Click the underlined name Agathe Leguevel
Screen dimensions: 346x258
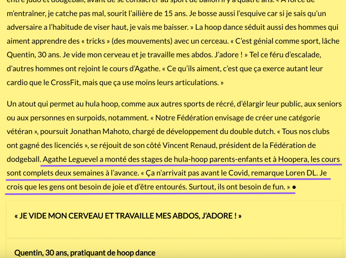click(70, 159)
